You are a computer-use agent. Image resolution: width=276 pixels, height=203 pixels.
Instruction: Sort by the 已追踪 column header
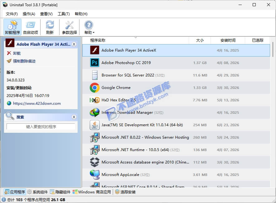tap(258, 40)
